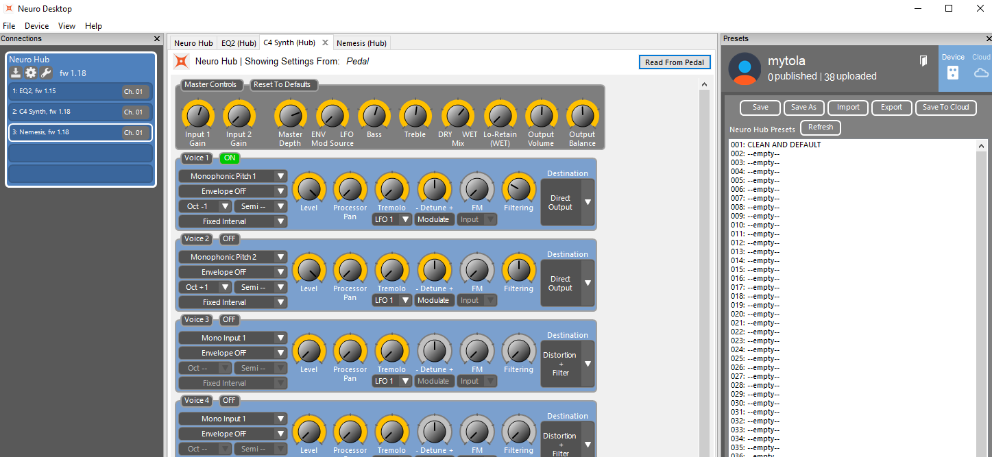This screenshot has height=457, width=992.
Task: Click the Import button
Action: [848, 108]
